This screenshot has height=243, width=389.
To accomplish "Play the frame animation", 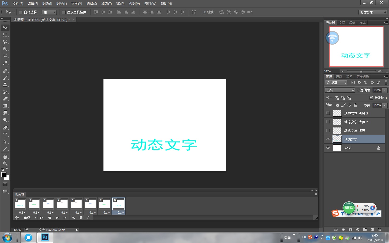I will pyautogui.click(x=57, y=218).
